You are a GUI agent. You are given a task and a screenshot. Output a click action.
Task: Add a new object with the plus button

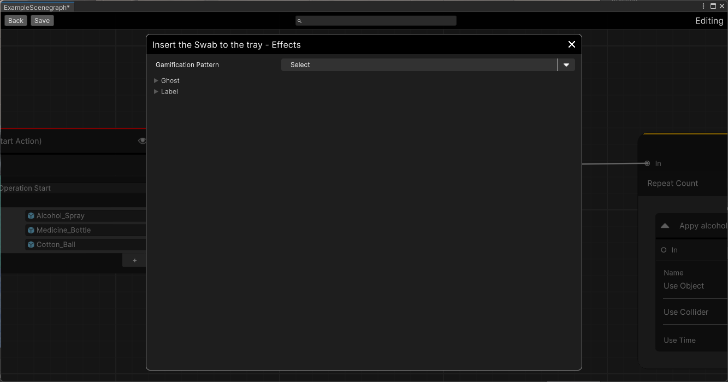tap(134, 261)
